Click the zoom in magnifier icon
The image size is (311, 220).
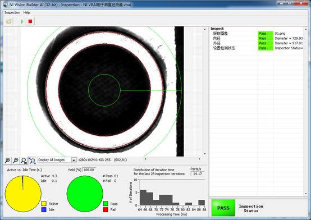click(8, 161)
